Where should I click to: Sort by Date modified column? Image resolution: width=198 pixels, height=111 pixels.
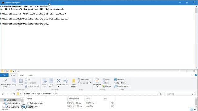(73, 99)
